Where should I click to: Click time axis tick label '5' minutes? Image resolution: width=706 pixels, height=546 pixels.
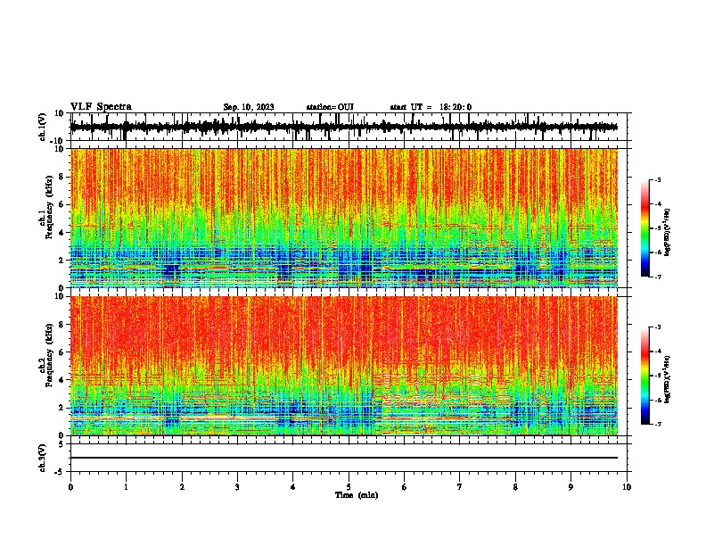pos(349,487)
